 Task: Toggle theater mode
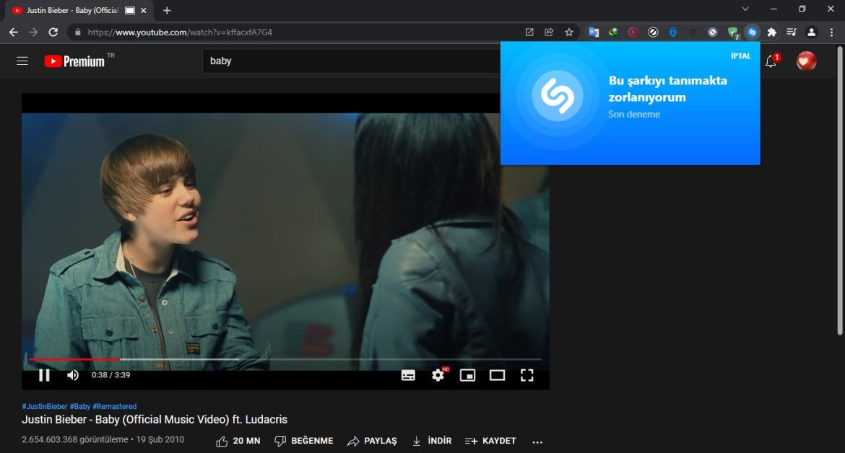(x=497, y=375)
